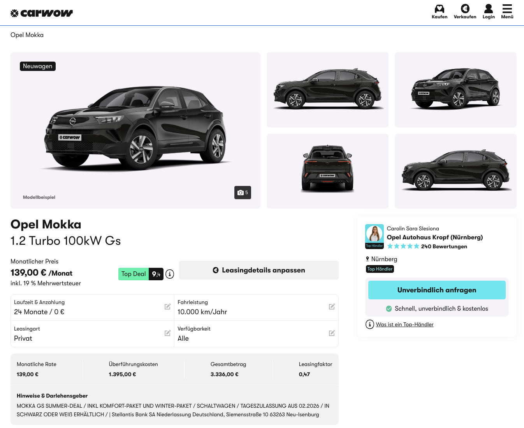Go to carwow homepage logo
The height and width of the screenshot is (428, 524).
[42, 13]
